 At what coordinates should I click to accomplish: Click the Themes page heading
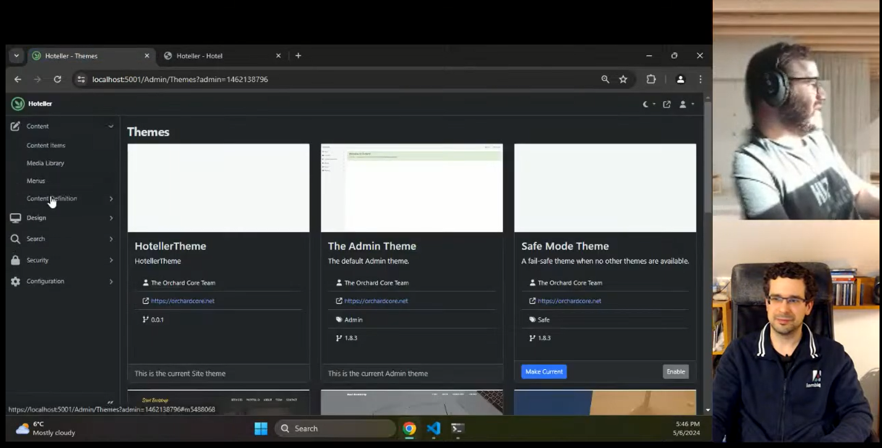[148, 132]
